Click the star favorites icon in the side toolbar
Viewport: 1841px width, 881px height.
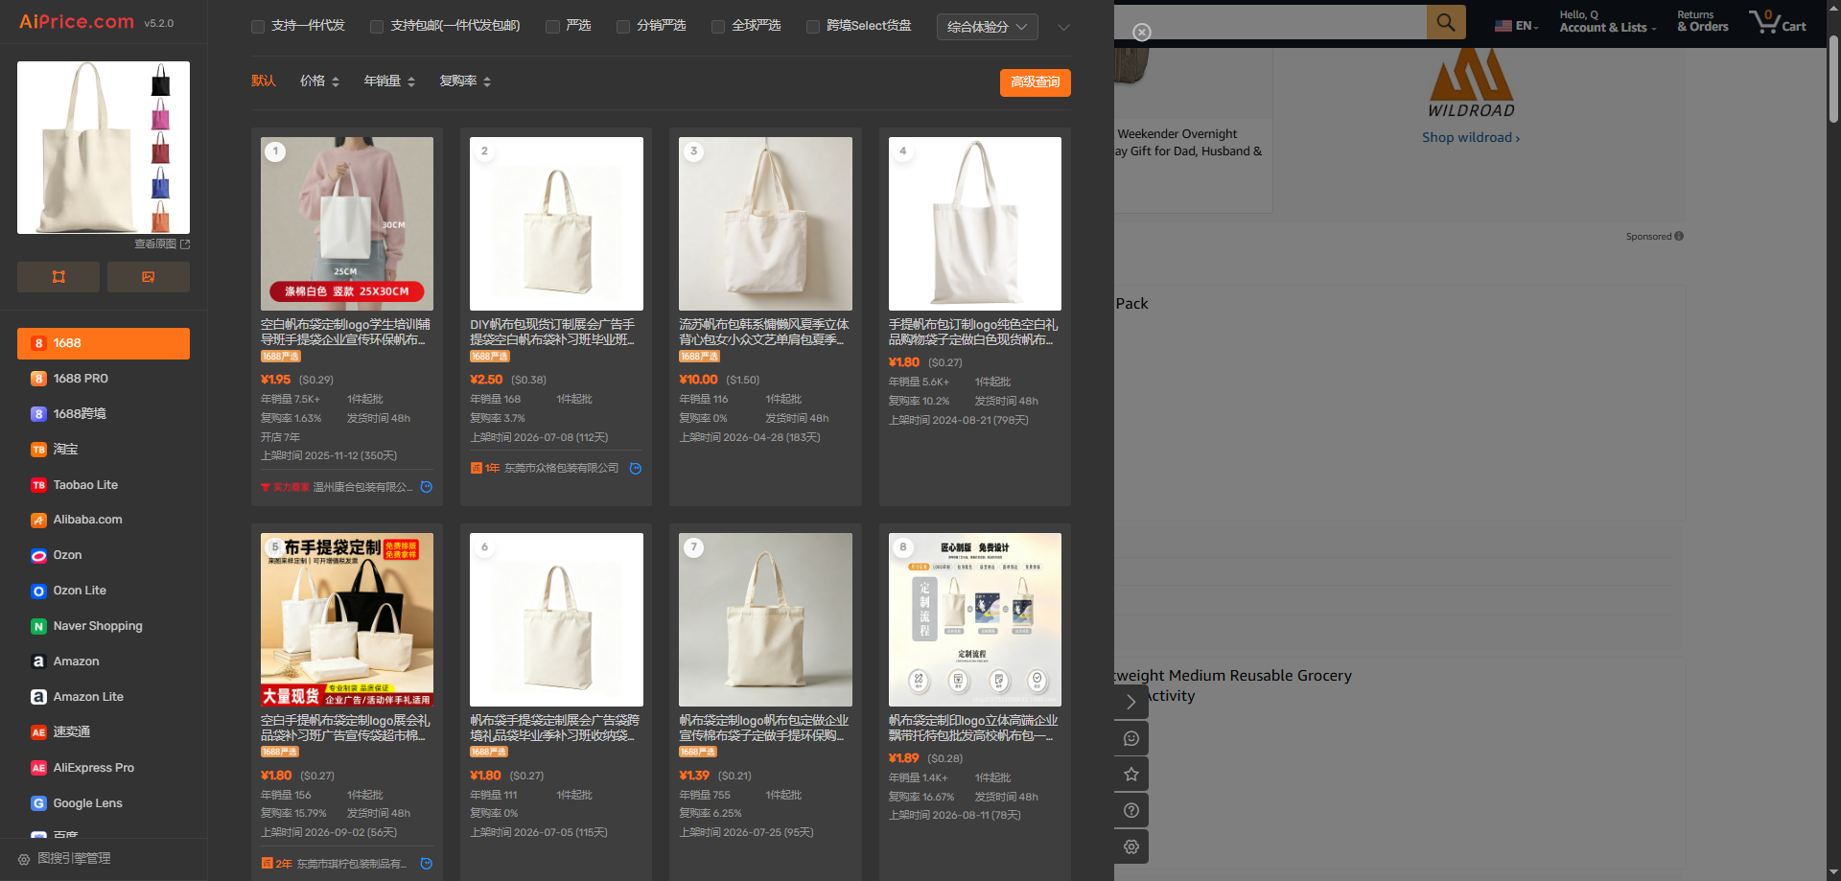point(1131,774)
